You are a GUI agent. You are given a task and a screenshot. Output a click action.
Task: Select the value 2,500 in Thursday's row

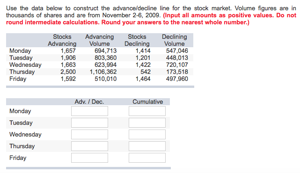(68, 72)
